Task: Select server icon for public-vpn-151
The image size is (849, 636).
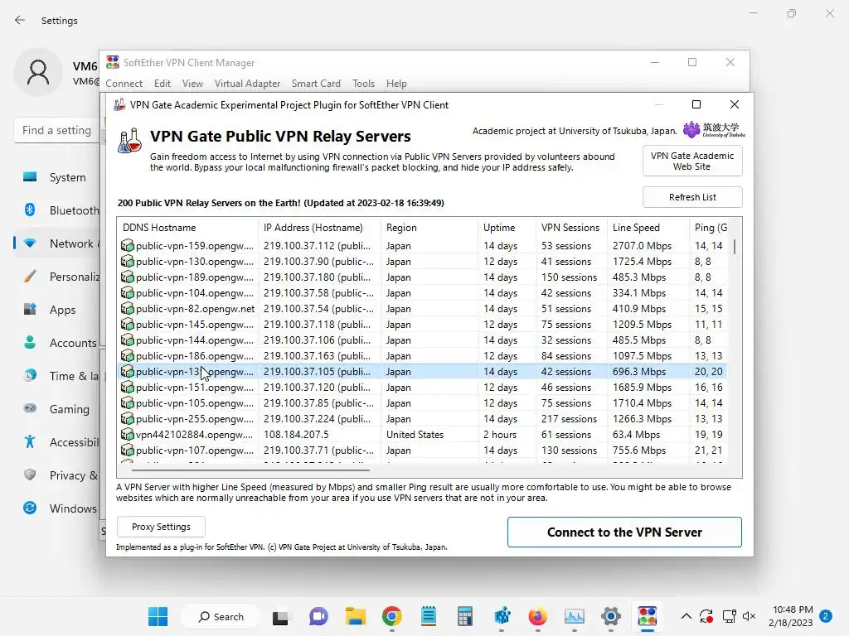Action: point(127,388)
